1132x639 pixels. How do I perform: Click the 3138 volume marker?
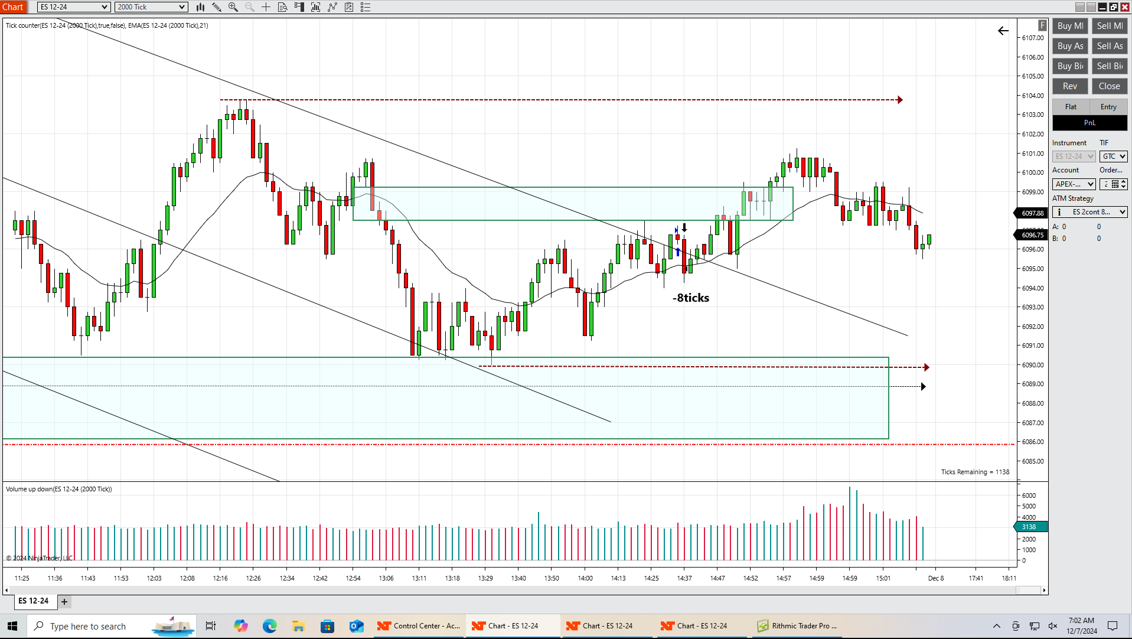coord(1032,527)
